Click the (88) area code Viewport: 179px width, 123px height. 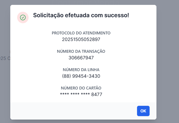[66, 76]
